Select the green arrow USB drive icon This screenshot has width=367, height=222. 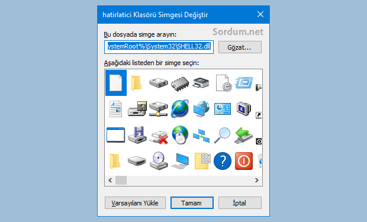pyautogui.click(x=243, y=136)
